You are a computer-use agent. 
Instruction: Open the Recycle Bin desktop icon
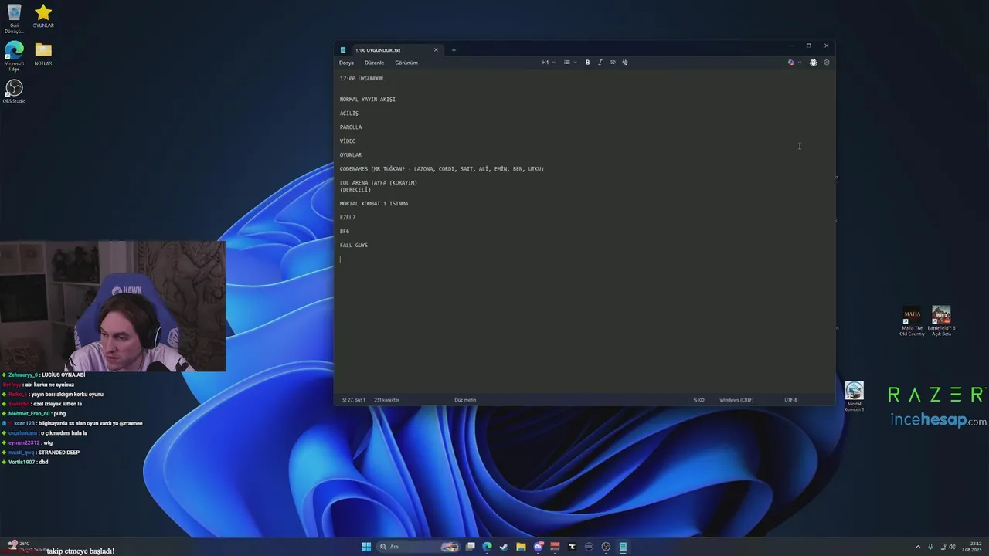[x=14, y=19]
